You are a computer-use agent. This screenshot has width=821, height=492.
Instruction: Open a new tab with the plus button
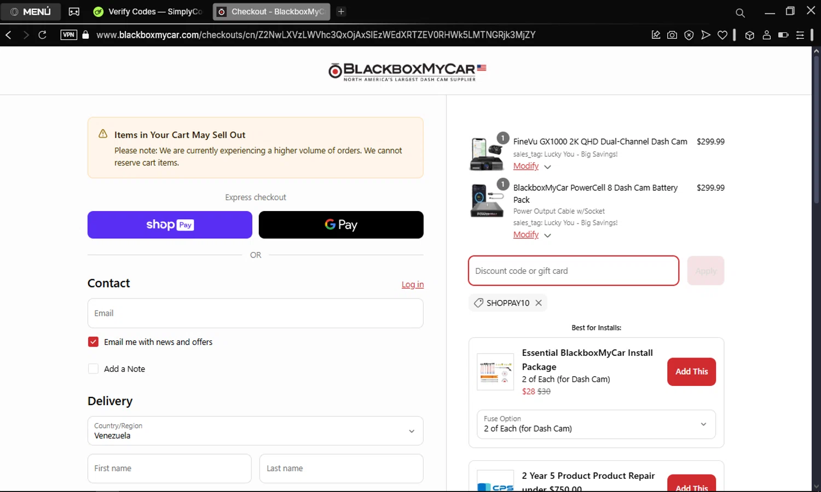click(x=341, y=11)
